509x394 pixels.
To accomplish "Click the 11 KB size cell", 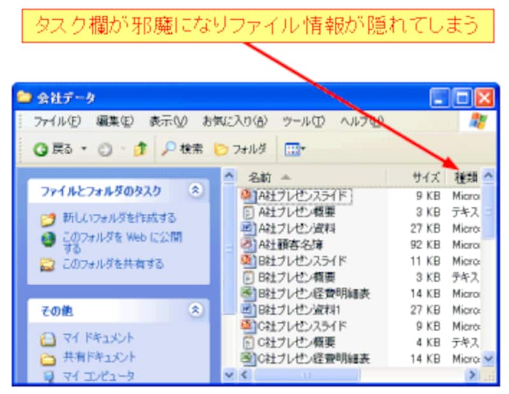I will (x=425, y=261).
